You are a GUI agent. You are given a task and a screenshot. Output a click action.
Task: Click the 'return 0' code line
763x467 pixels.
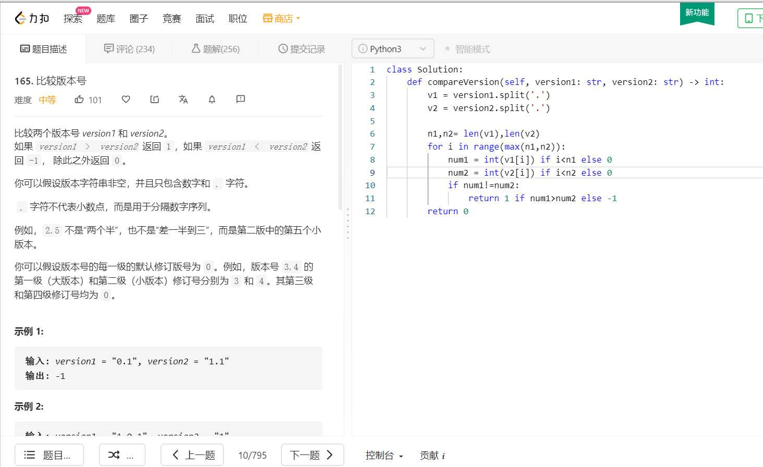(x=448, y=211)
